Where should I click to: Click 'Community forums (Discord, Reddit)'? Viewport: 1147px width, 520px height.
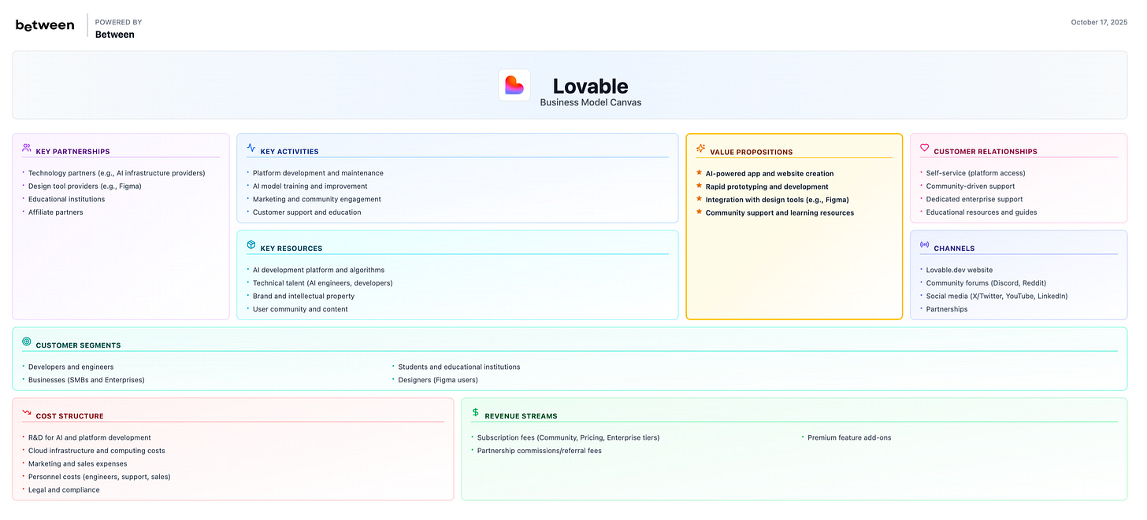click(x=986, y=283)
